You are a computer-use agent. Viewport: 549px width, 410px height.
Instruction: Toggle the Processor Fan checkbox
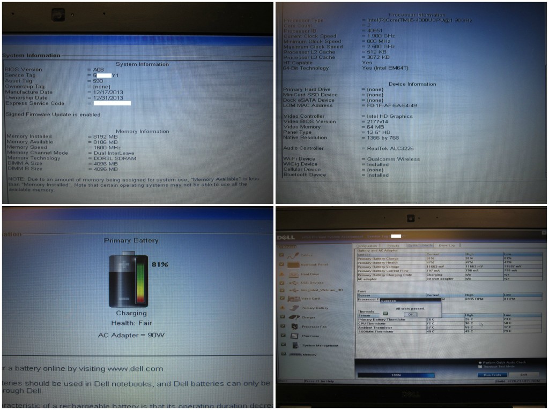point(283,326)
